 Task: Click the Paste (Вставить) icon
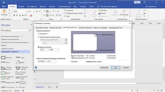4,11
